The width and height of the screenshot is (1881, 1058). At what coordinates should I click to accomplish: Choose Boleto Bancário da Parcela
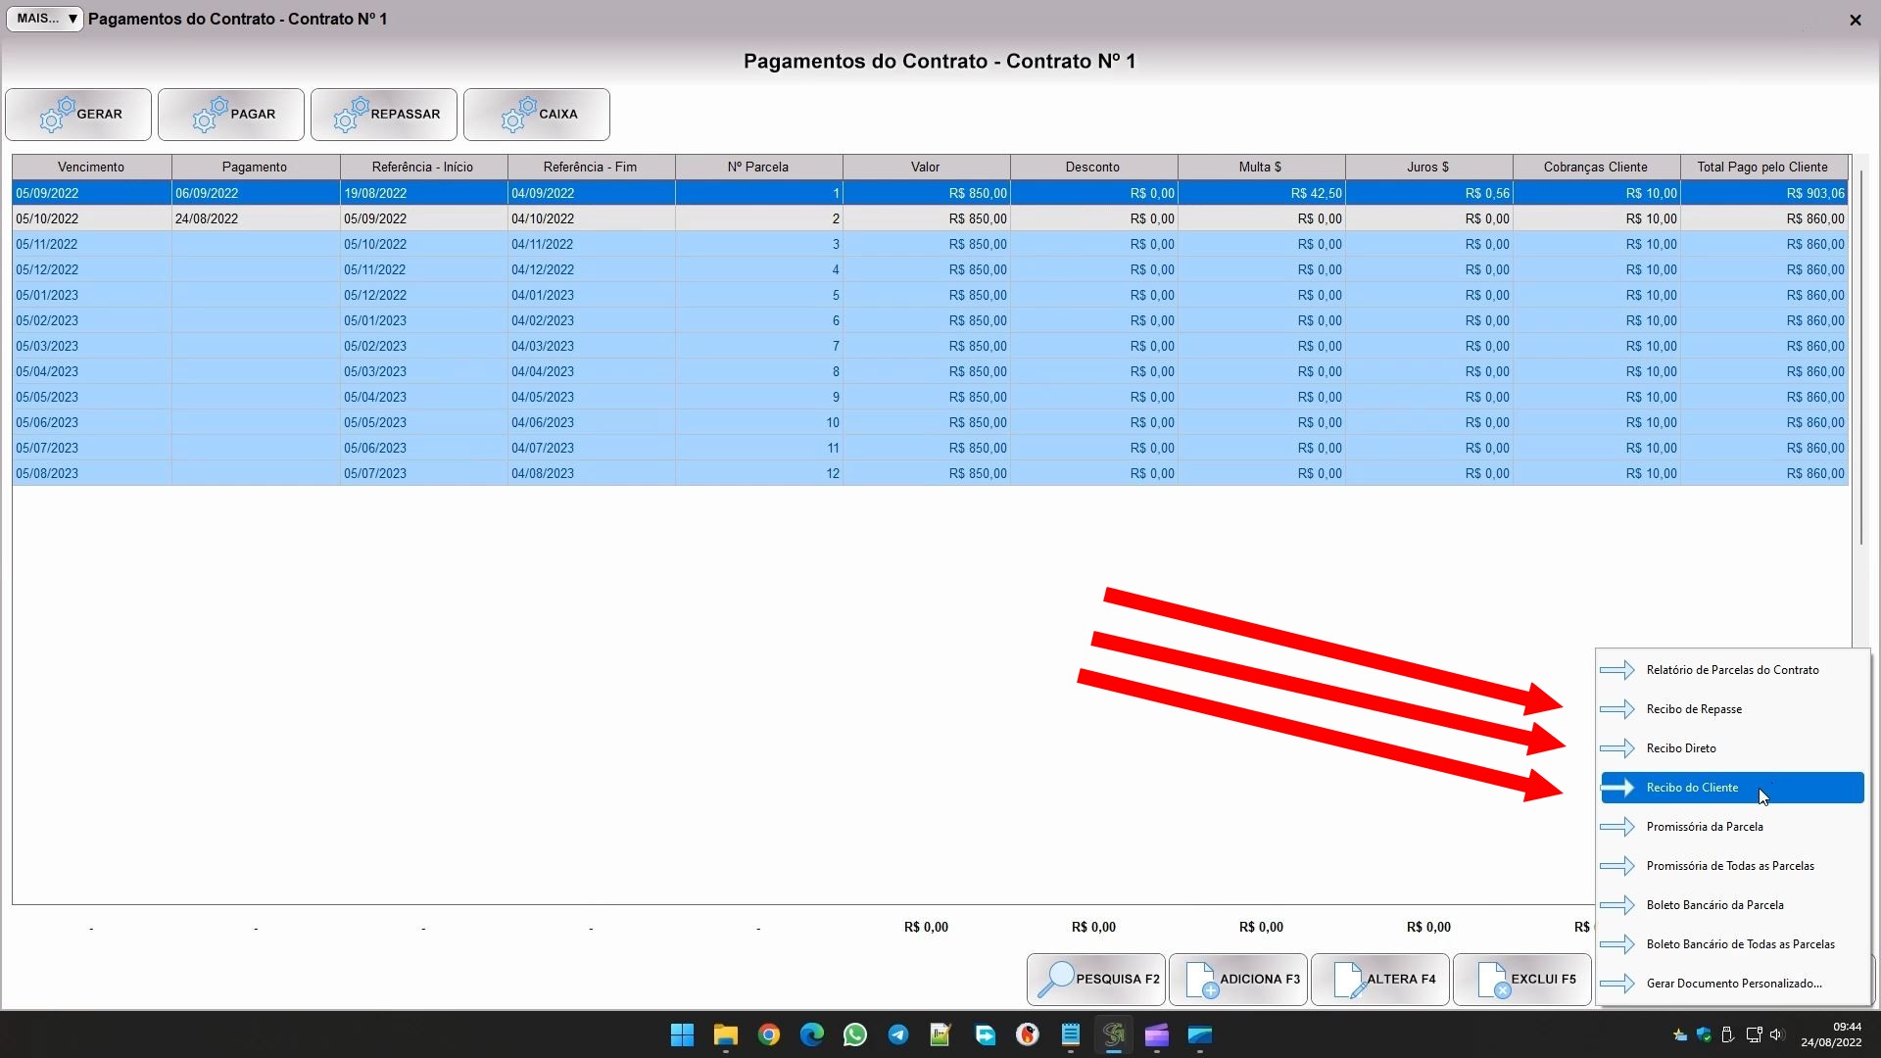(x=1714, y=905)
